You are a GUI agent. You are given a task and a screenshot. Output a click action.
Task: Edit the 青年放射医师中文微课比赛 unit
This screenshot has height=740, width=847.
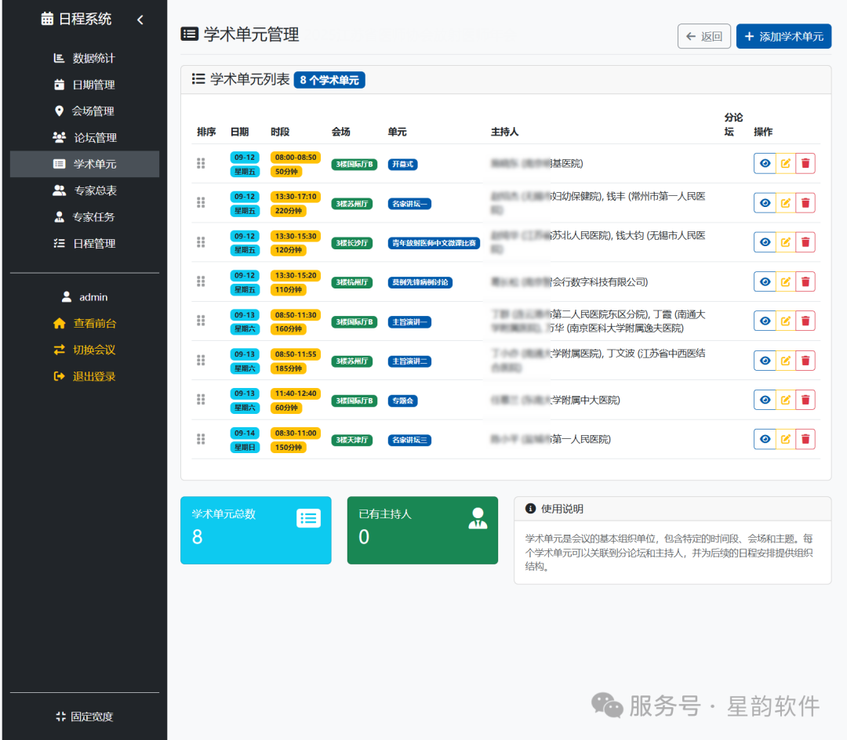tap(785, 241)
